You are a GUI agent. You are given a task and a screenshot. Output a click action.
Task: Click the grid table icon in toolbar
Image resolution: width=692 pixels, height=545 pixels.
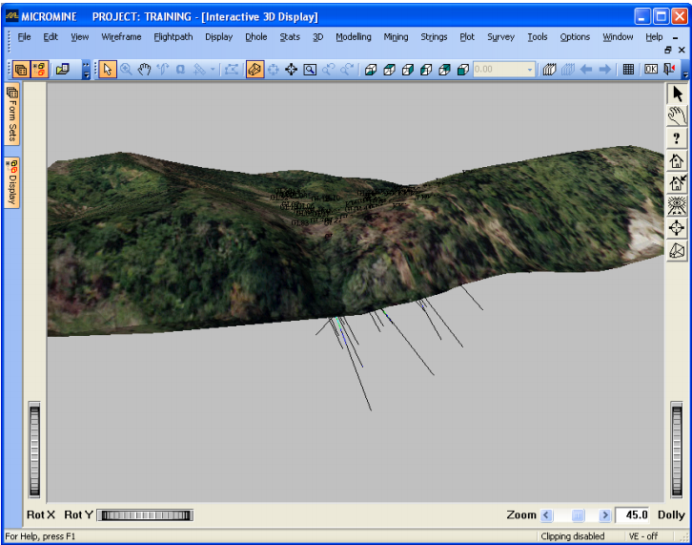click(628, 70)
